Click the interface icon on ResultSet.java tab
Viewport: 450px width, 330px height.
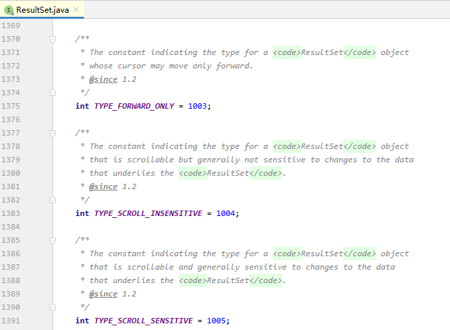9,10
